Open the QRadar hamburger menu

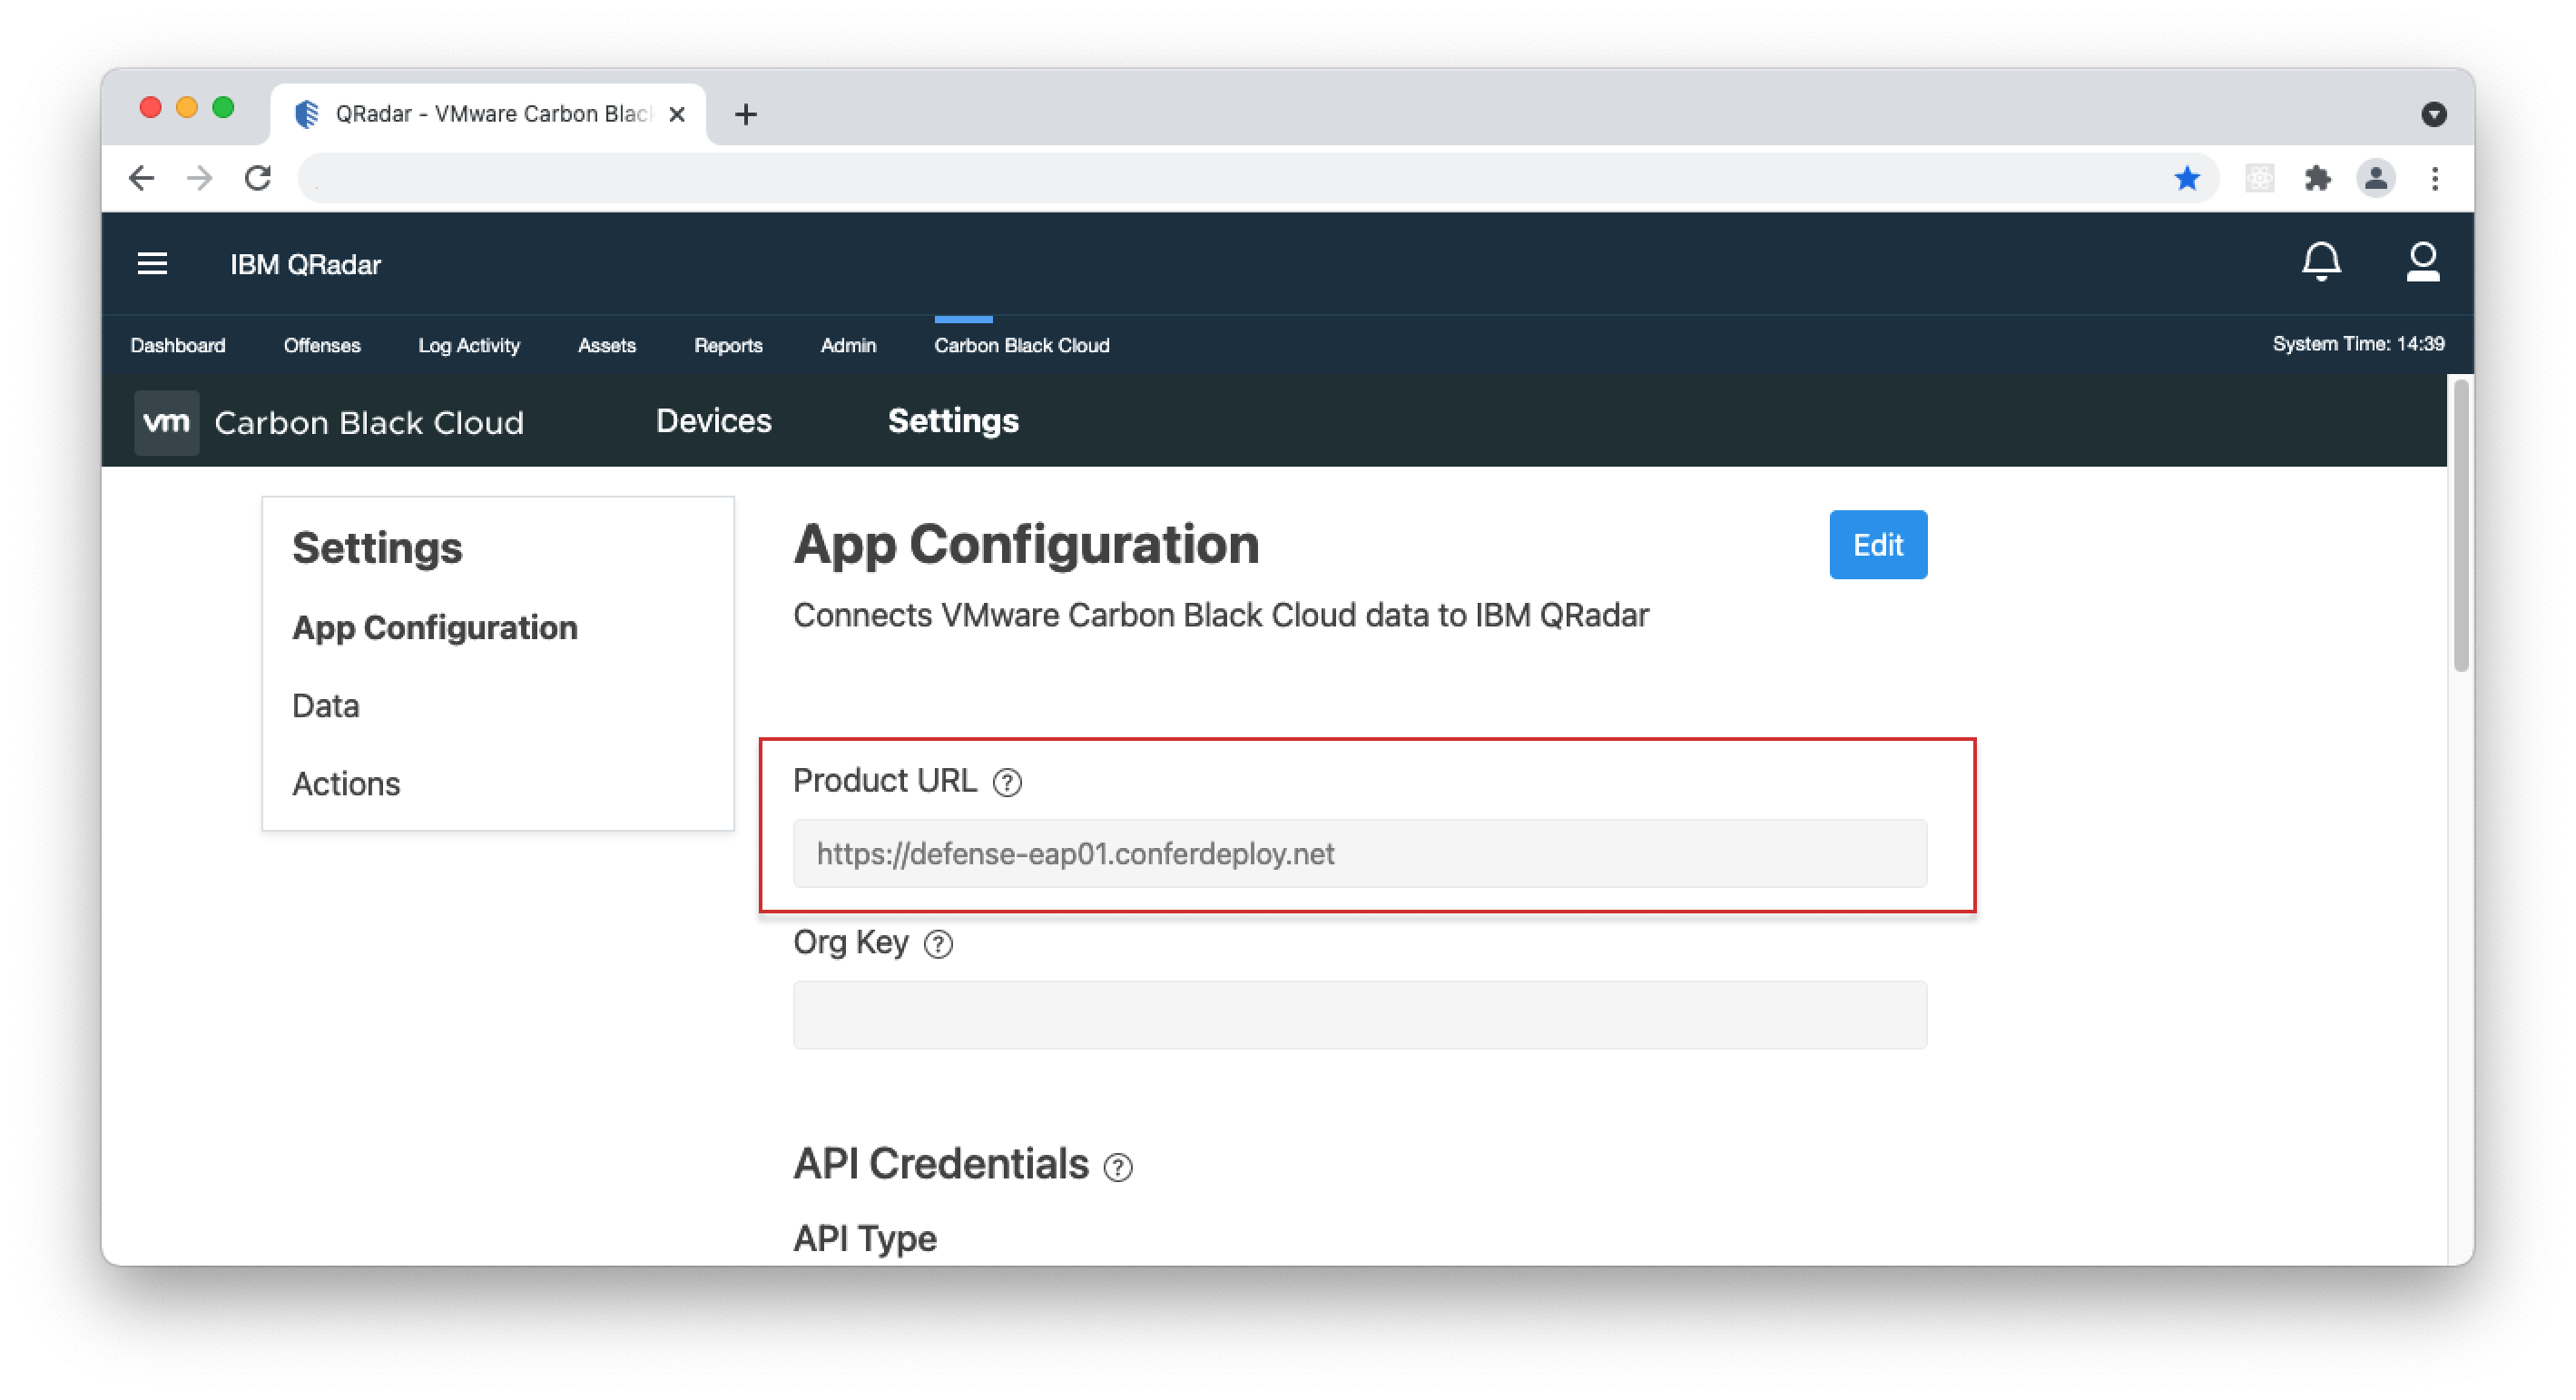[152, 264]
